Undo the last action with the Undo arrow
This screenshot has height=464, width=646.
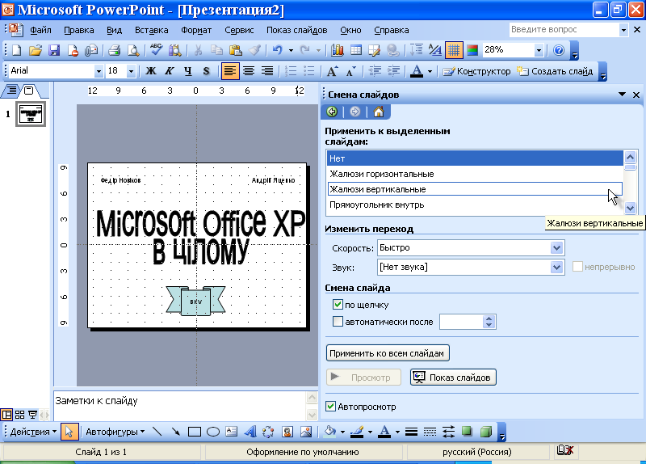(x=278, y=50)
